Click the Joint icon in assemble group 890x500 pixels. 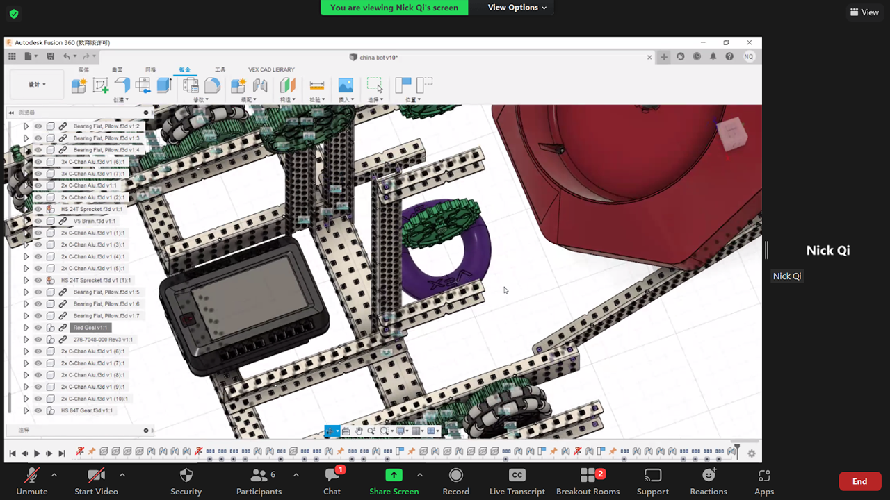(x=260, y=85)
